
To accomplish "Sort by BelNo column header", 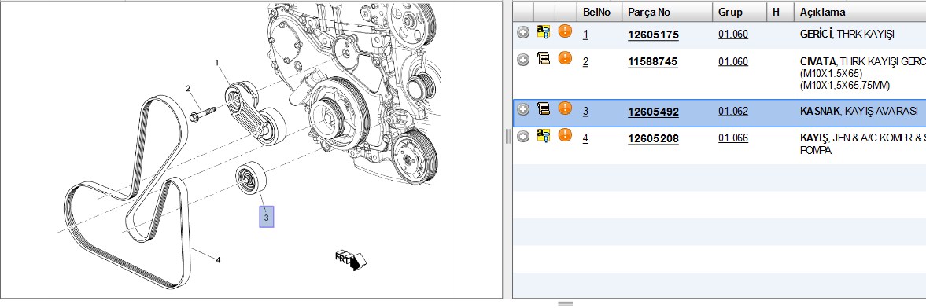I will pos(599,12).
